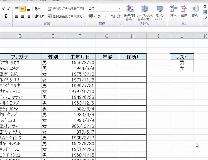Expand the merge cells dropdown arrow
The image size is (208, 160).
(x=84, y=16)
